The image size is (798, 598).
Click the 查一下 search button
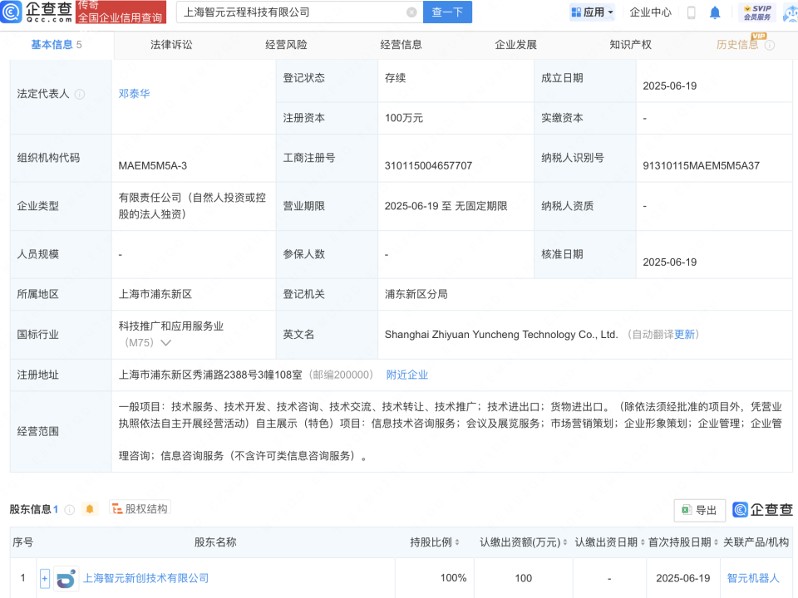[x=447, y=12]
